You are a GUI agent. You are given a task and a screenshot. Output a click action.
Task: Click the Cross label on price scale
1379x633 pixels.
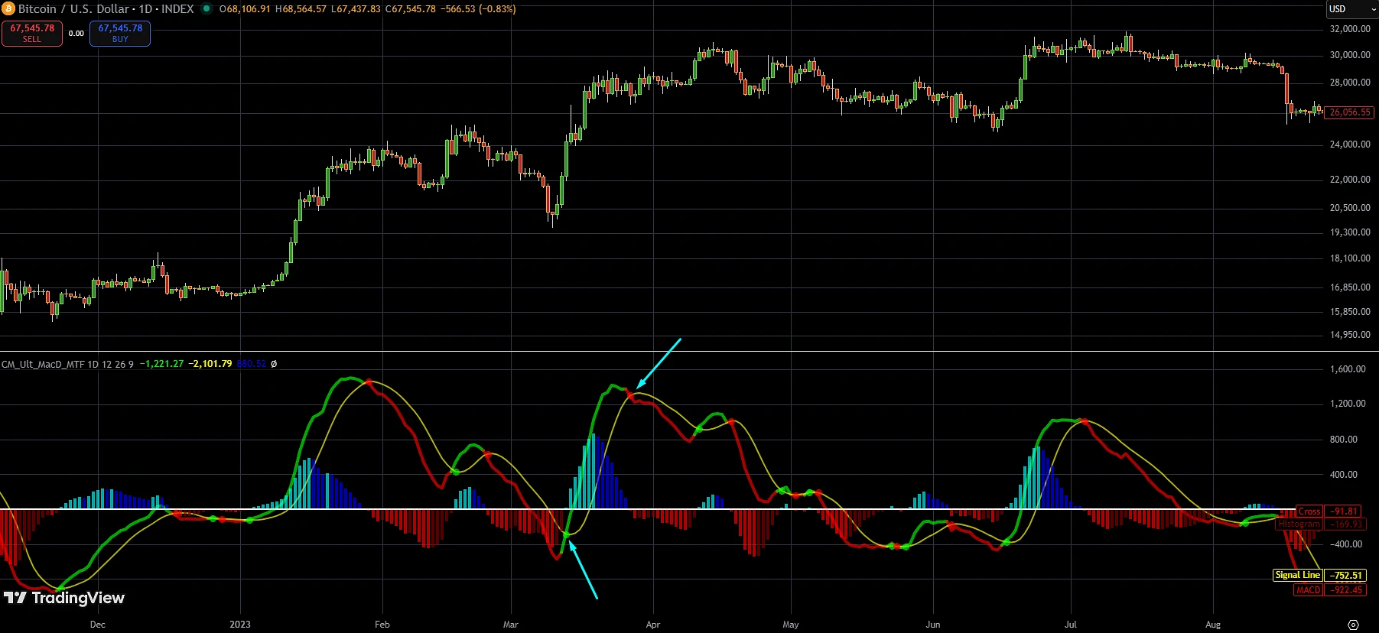1309,511
